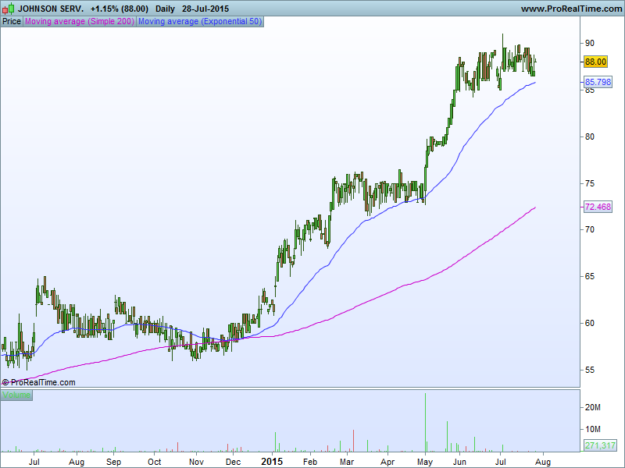This screenshot has height=468, width=625.
Task: Click the 20M label on volume scale
Action: click(x=593, y=407)
